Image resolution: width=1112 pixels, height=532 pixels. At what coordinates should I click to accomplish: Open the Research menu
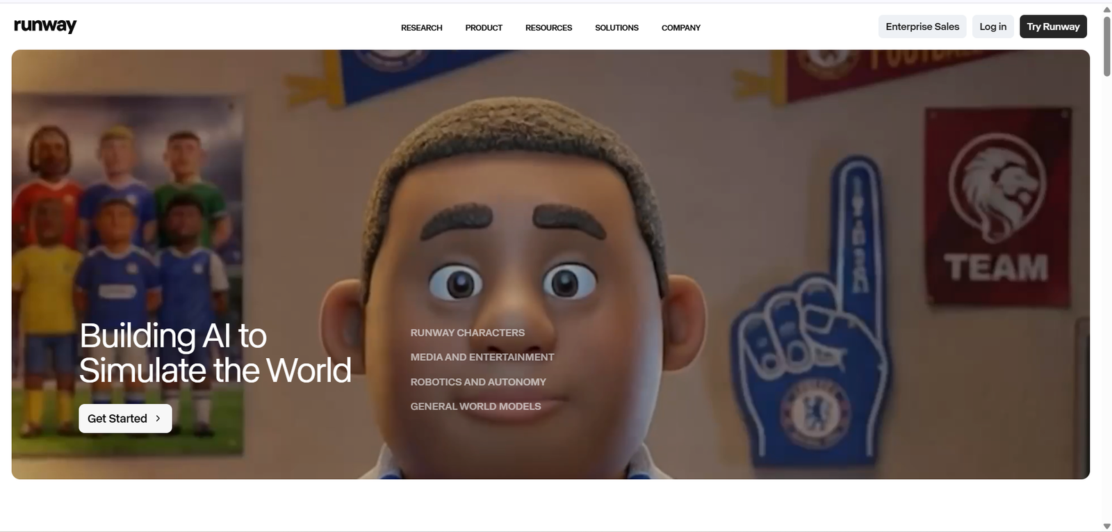422,28
